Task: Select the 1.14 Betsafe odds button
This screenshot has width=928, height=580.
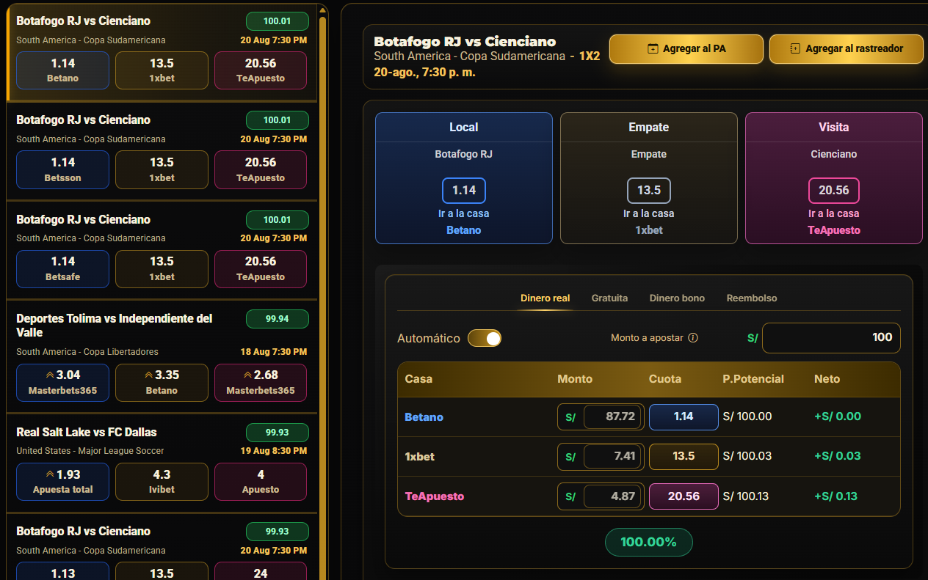Action: 62,268
